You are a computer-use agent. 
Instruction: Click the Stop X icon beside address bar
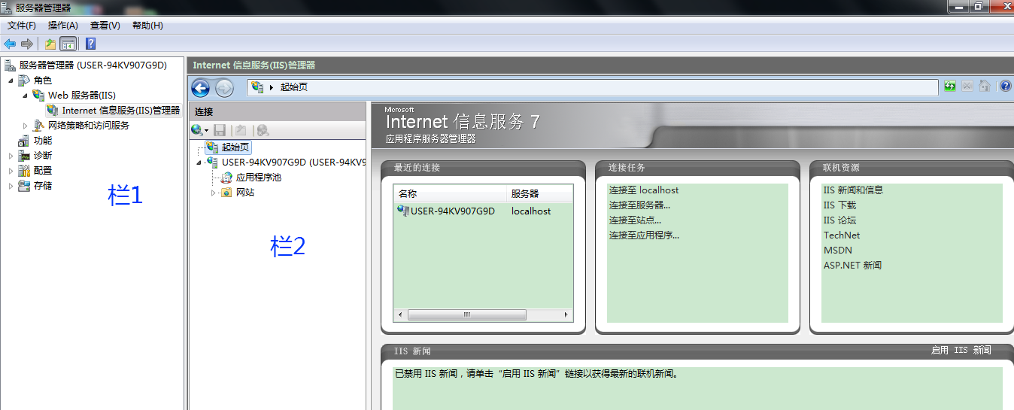point(967,87)
